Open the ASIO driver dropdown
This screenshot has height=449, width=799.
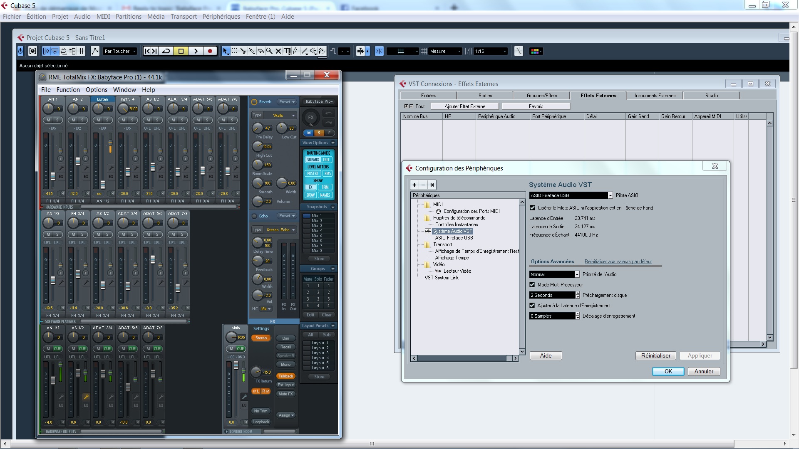click(x=610, y=195)
